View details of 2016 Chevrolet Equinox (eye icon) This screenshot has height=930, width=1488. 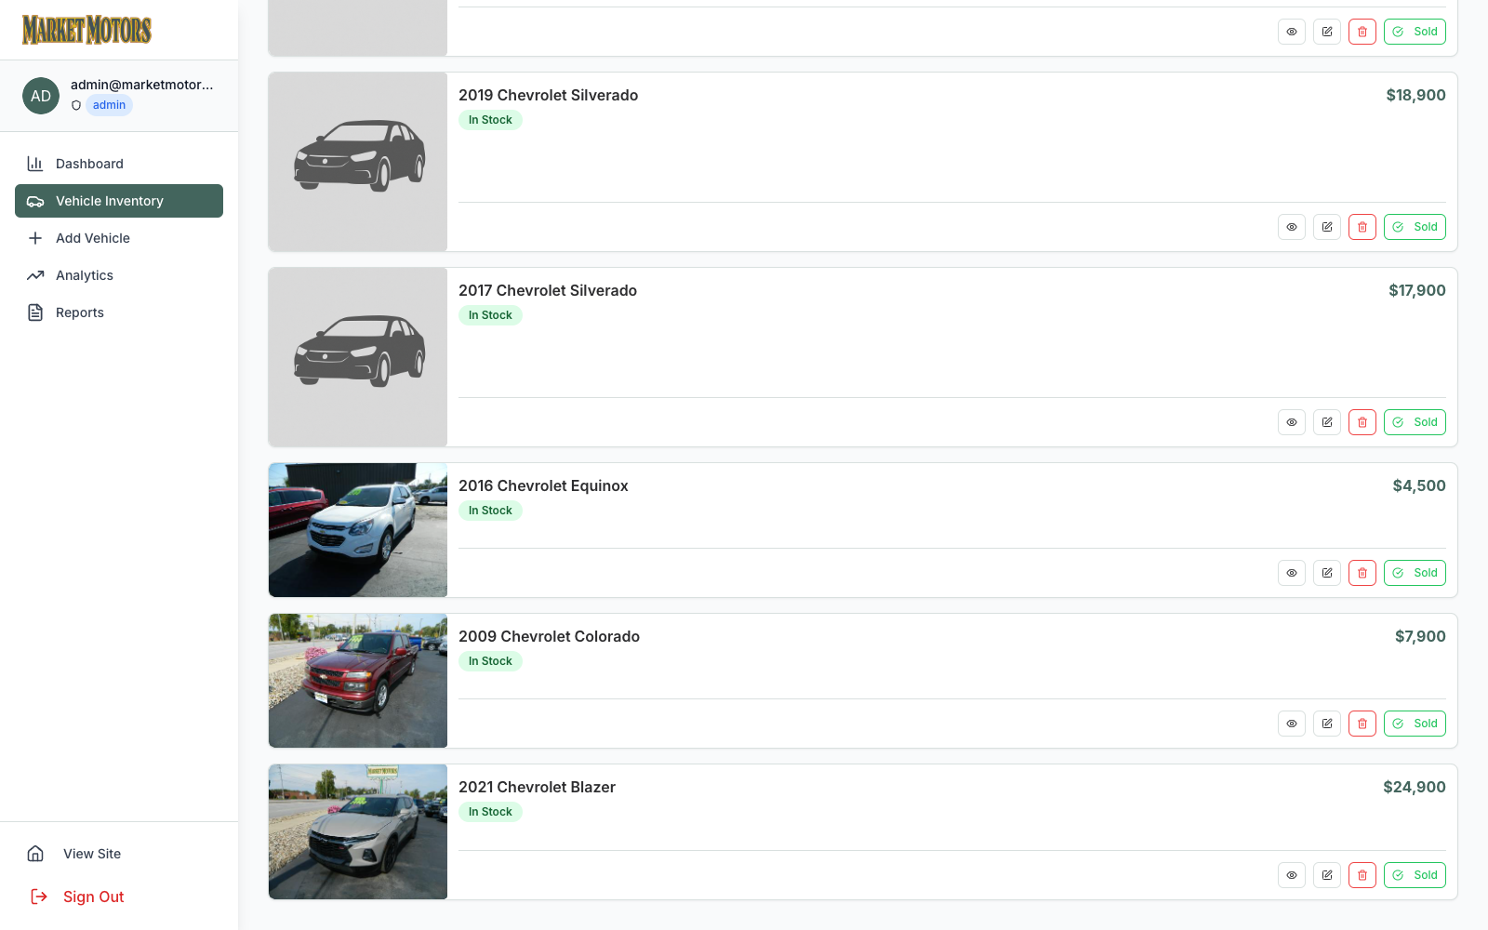1292,573
